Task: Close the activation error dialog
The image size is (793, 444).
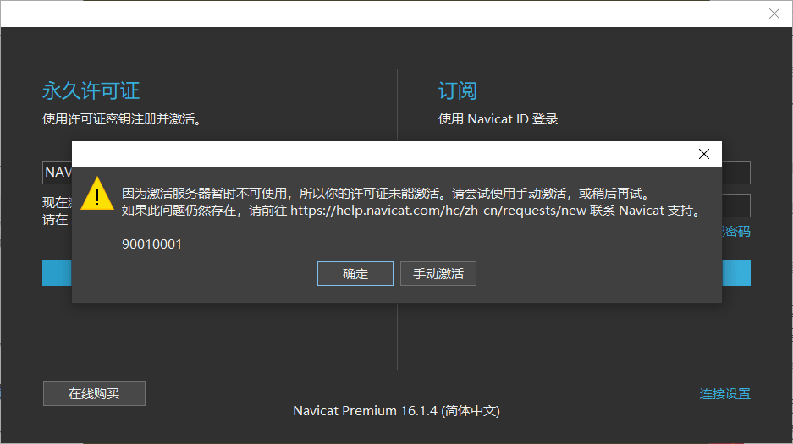Action: coord(703,154)
